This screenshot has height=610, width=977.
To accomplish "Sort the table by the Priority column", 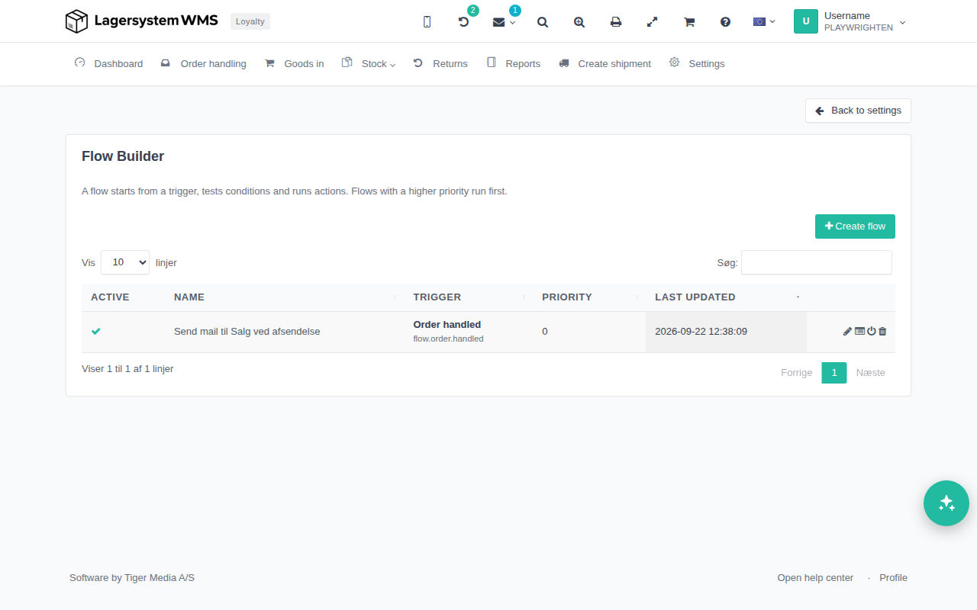I will [x=589, y=297].
